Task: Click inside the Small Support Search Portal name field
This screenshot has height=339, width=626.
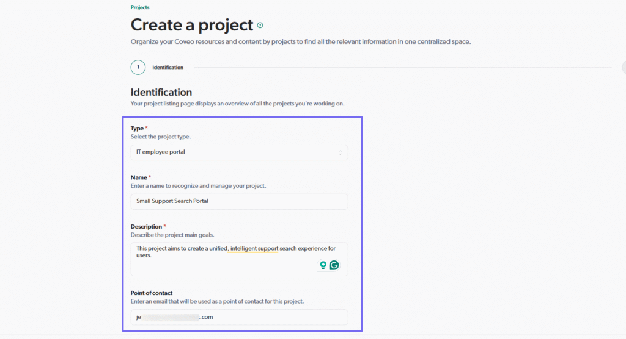Action: coord(239,201)
